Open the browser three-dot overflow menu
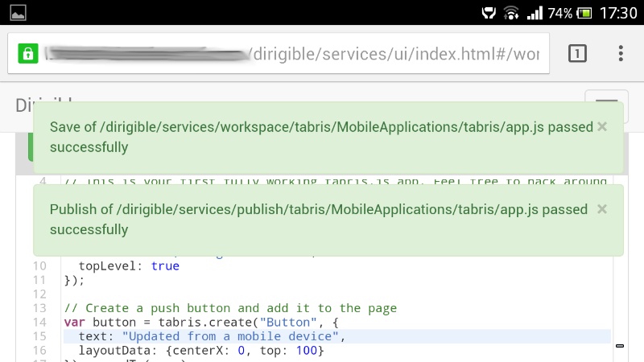This screenshot has height=362, width=644. [621, 53]
